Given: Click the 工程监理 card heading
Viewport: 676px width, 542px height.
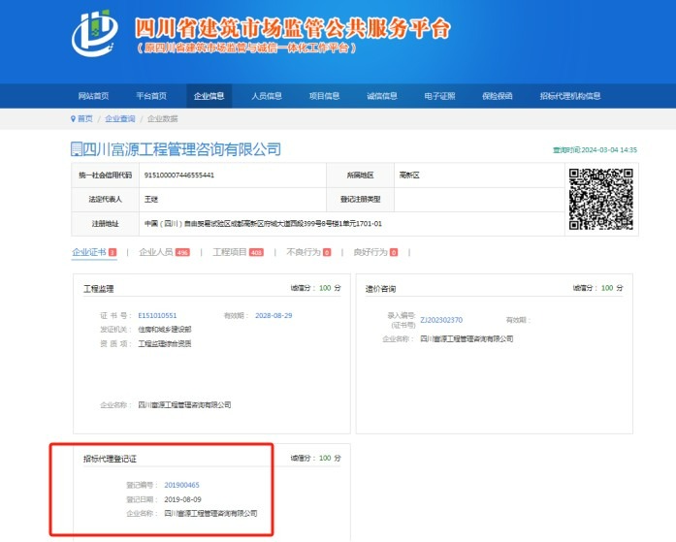Looking at the screenshot, I should pos(98,289).
